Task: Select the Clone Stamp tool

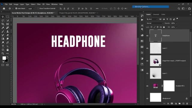Action: pos(7,31)
